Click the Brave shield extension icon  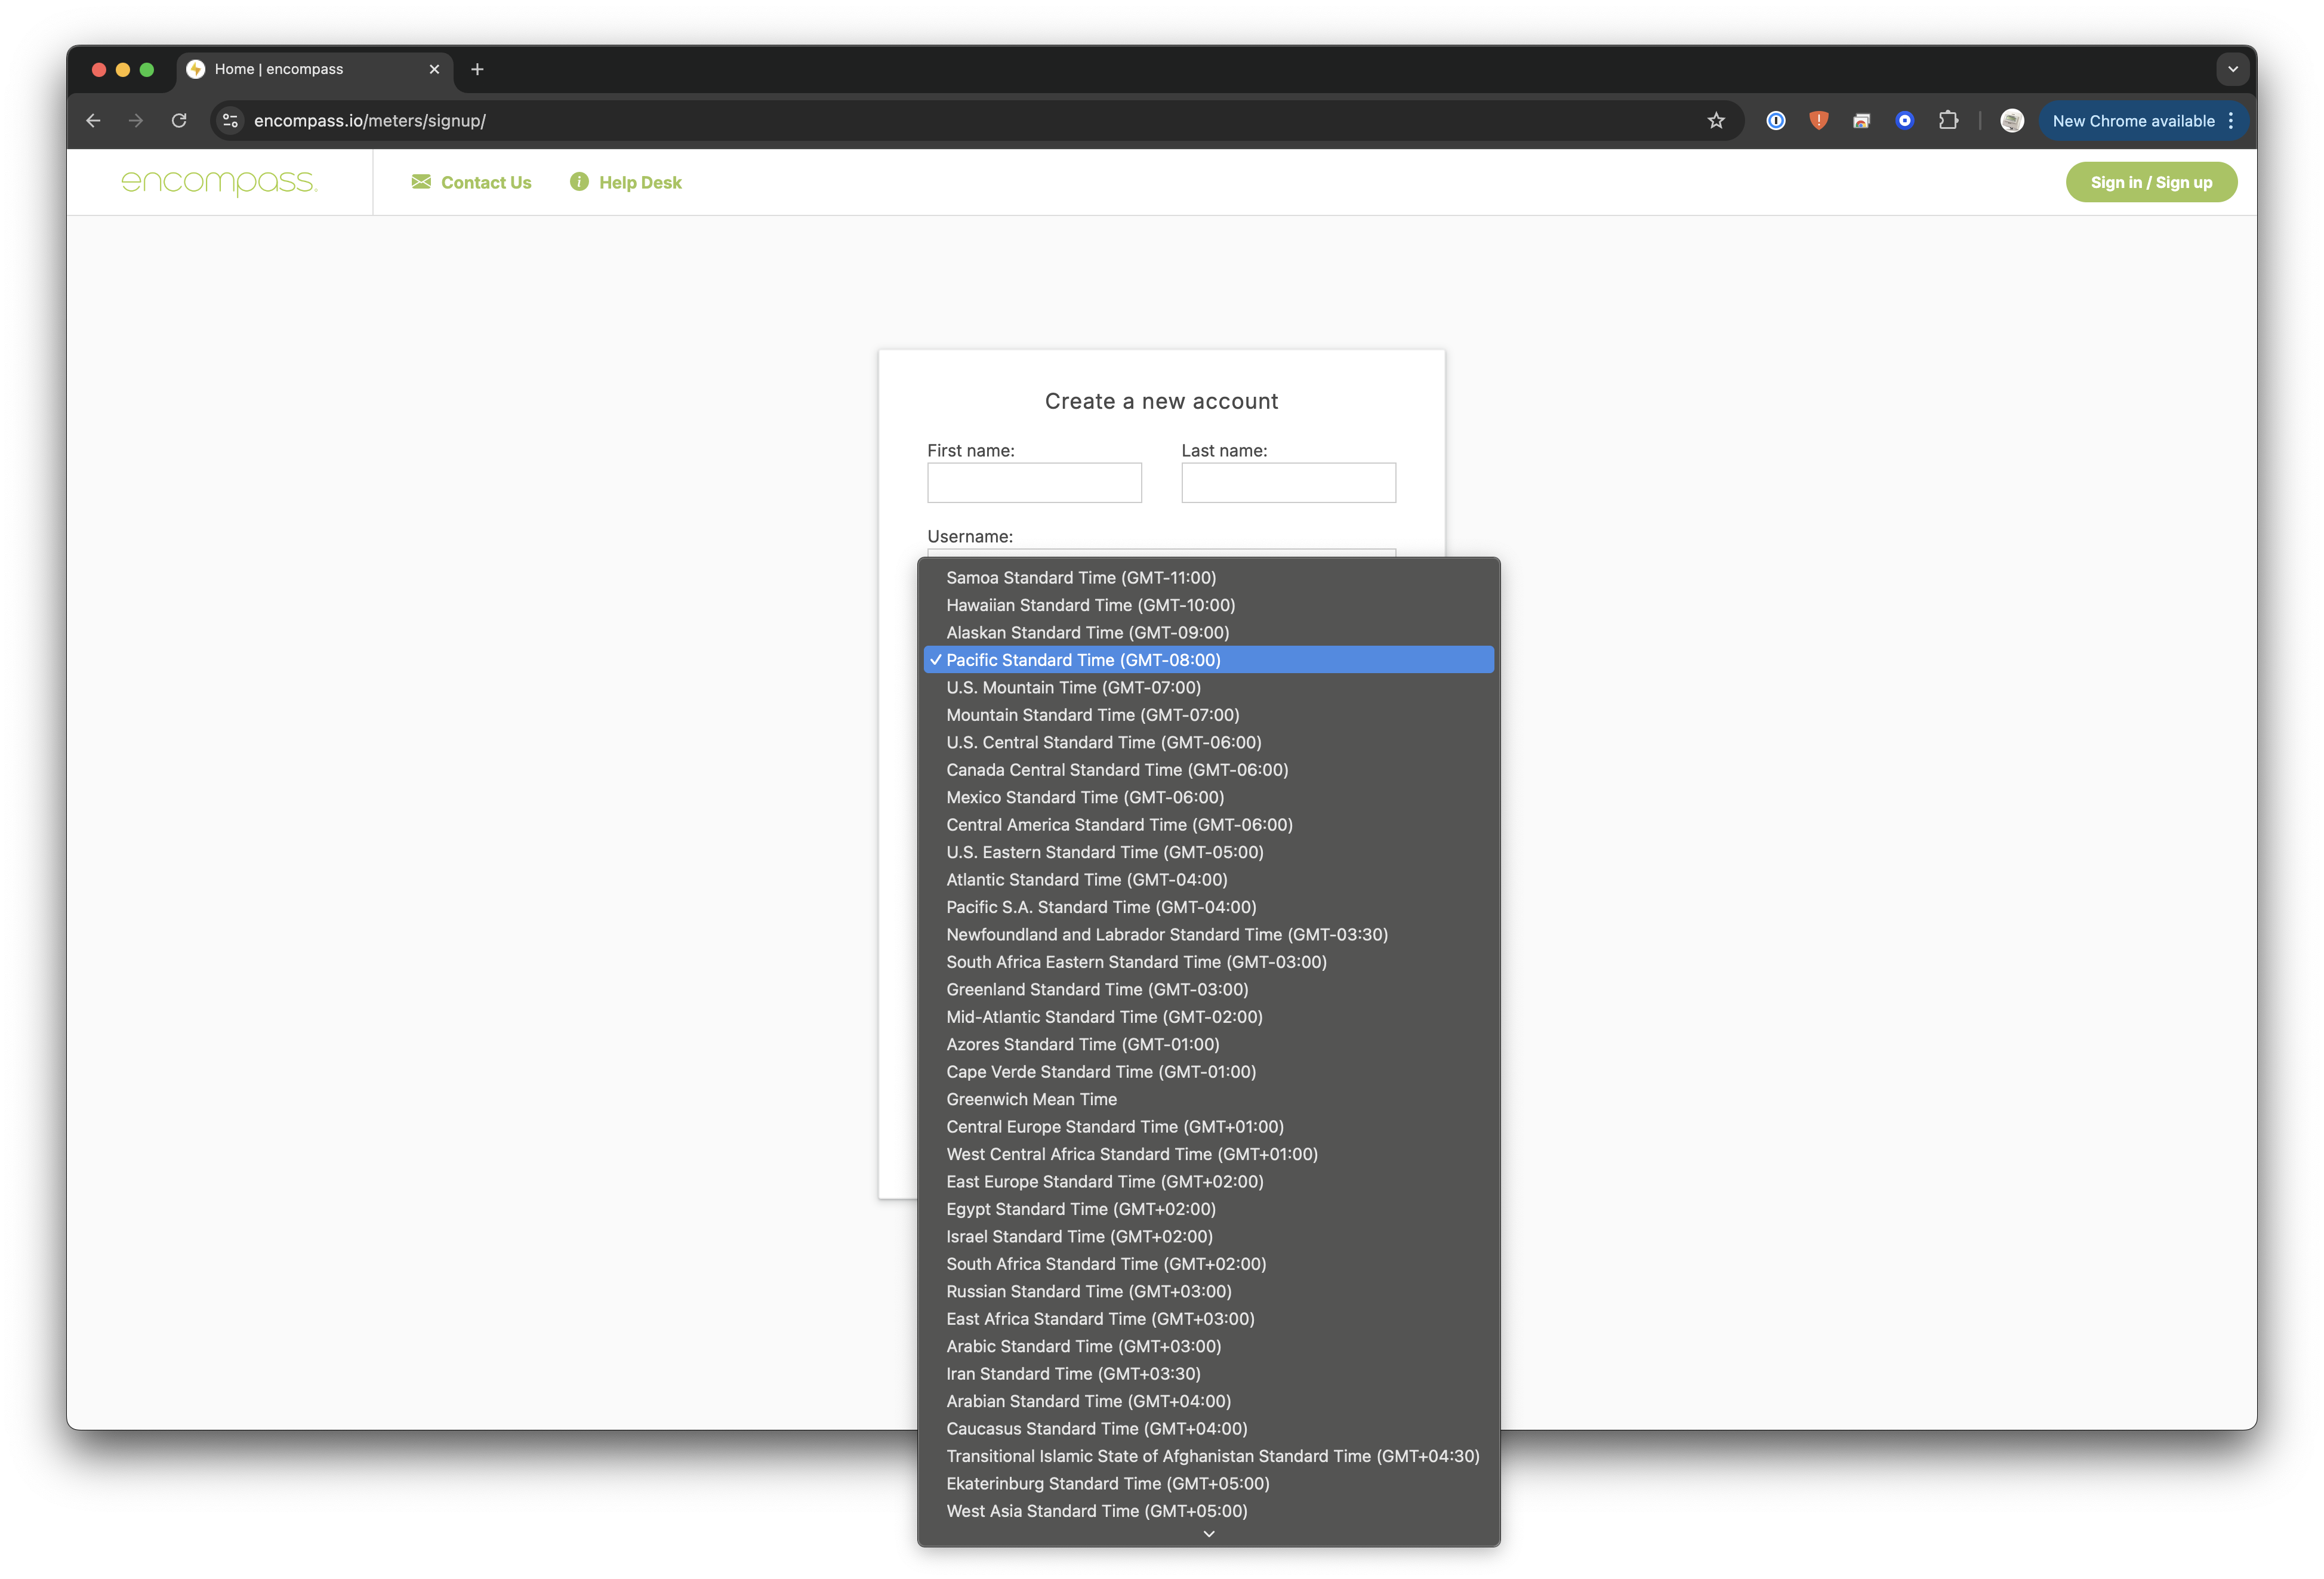[1818, 121]
